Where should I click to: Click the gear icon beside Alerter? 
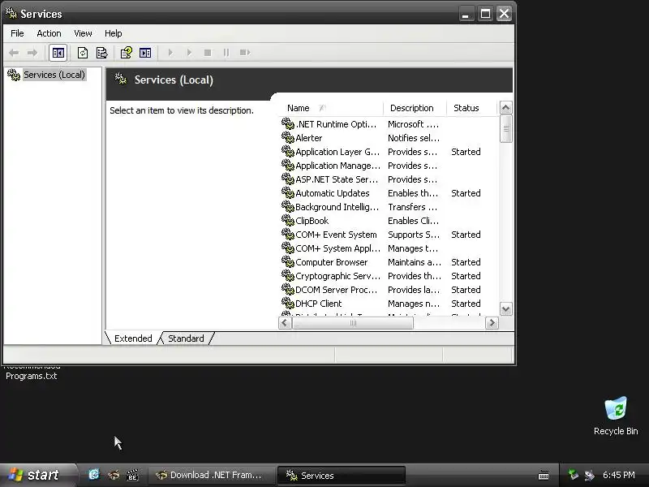(288, 137)
